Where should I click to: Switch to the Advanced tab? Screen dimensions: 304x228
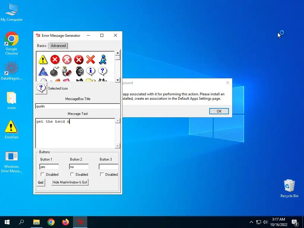pyautogui.click(x=58, y=46)
